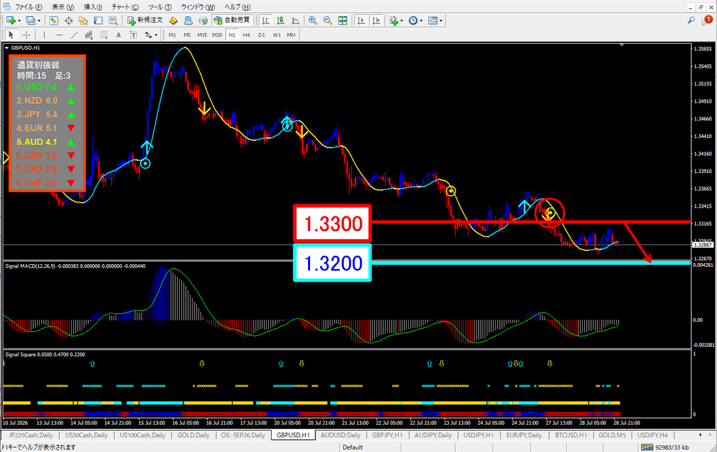Toggle chart shift button
Viewport: 717px width, 452px height.
point(376,21)
